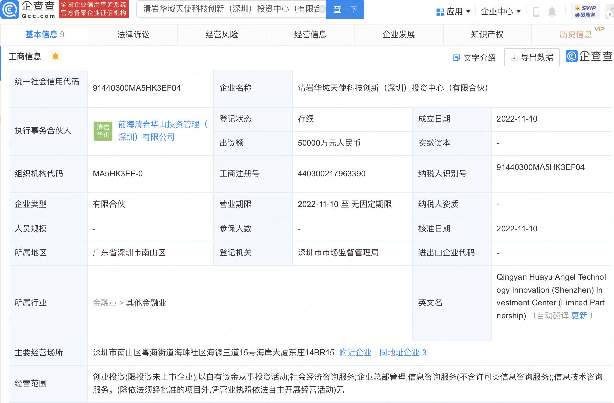
Task: Select 广东省深圳市南山区 region value
Action: pos(129,253)
